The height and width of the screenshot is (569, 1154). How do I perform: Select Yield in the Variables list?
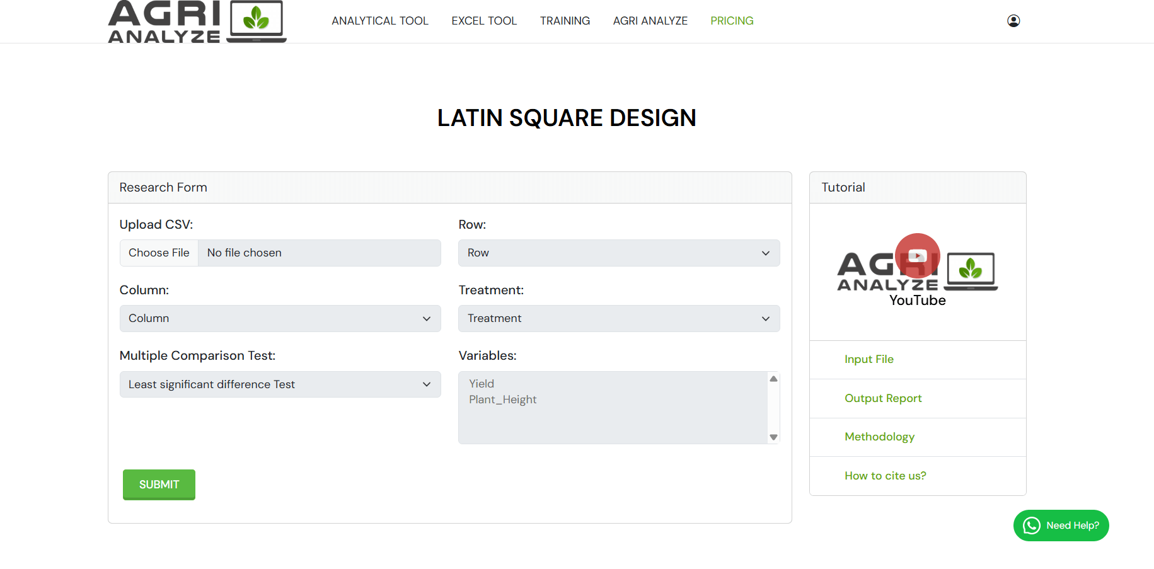(x=482, y=384)
